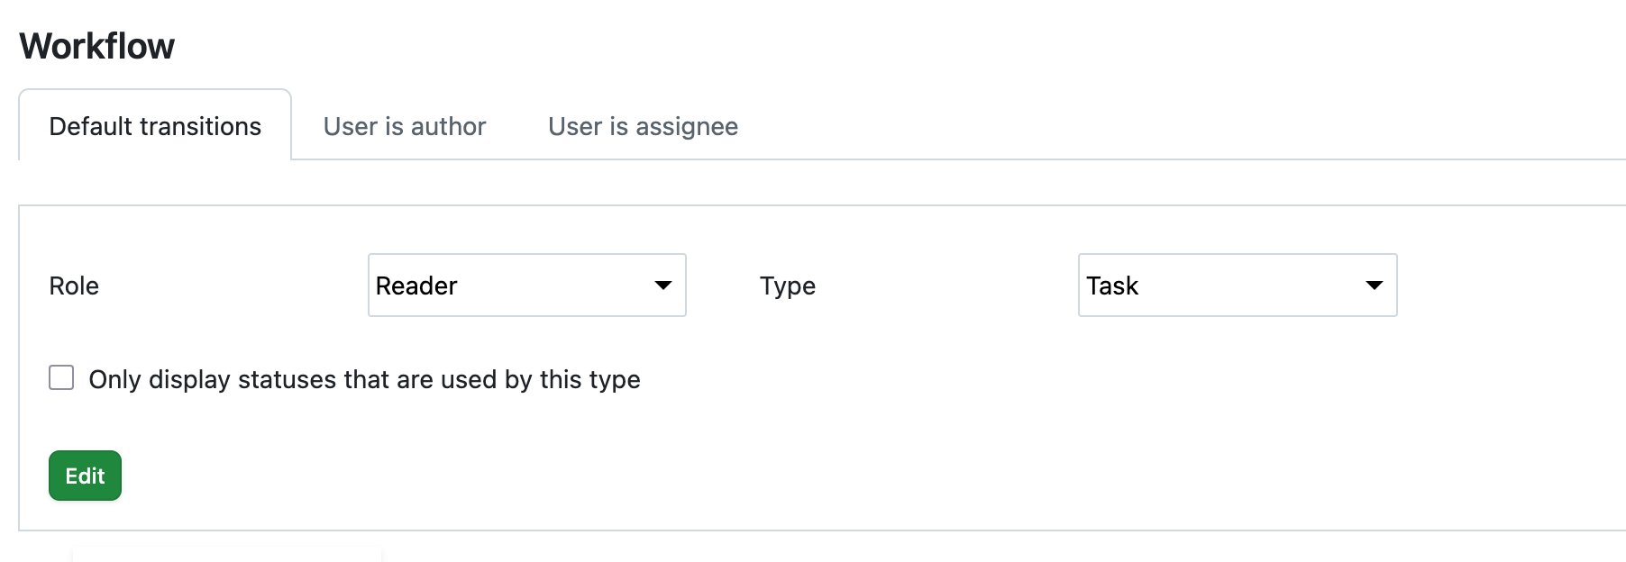
Task: Switch to the User is author tab
Action: (x=406, y=126)
